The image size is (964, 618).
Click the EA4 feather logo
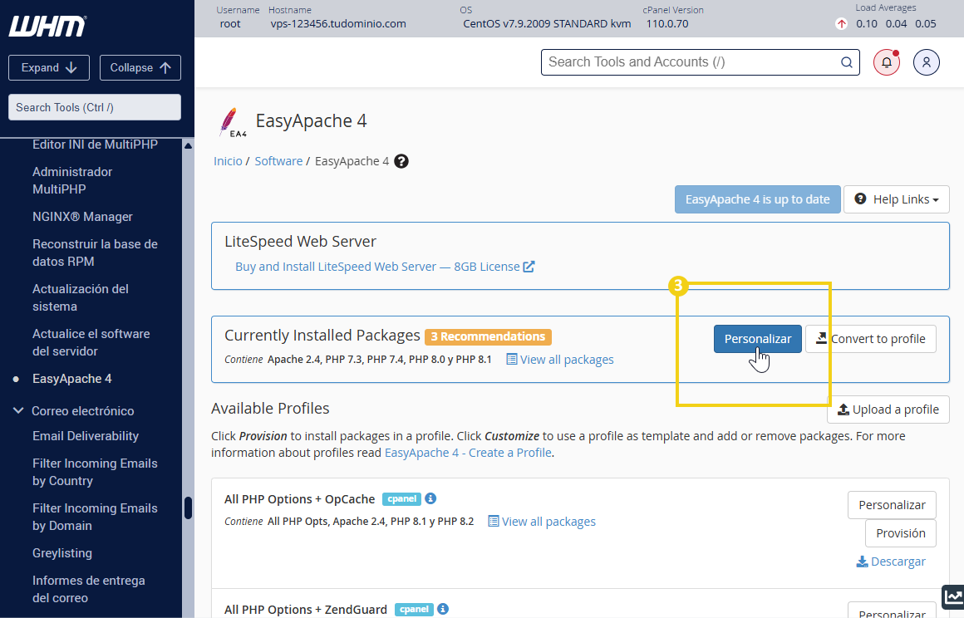(232, 121)
